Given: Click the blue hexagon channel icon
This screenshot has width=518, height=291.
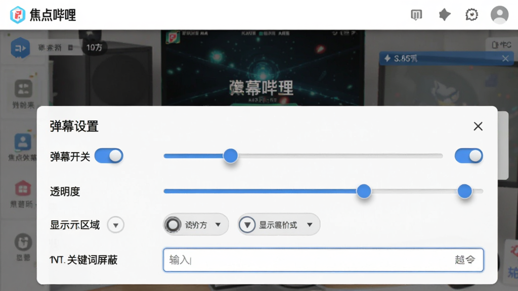Looking at the screenshot, I should pos(20,48).
